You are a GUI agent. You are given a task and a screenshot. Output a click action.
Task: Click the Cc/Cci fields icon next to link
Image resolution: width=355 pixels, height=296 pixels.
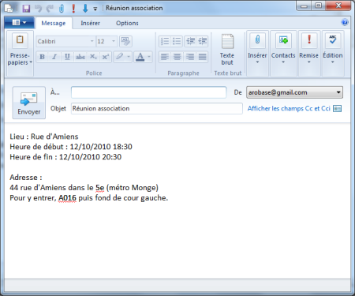click(x=337, y=108)
